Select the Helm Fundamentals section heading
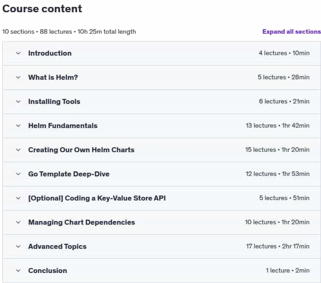321x283 pixels. [63, 126]
